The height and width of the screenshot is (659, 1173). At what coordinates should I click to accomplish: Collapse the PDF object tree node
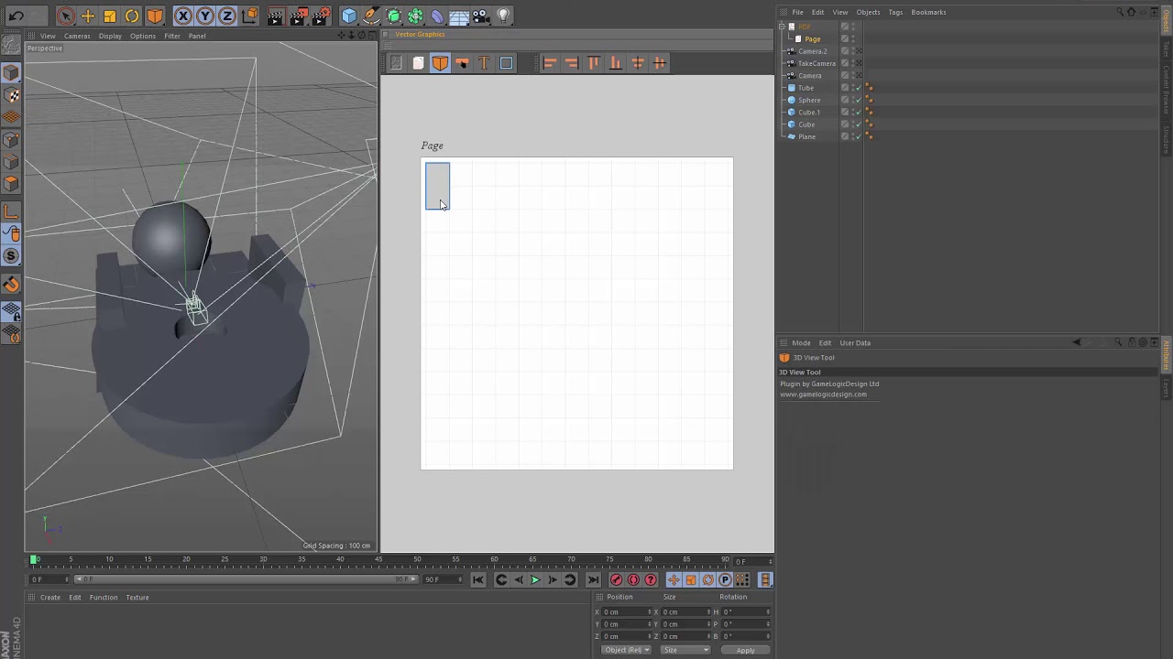[x=782, y=27]
